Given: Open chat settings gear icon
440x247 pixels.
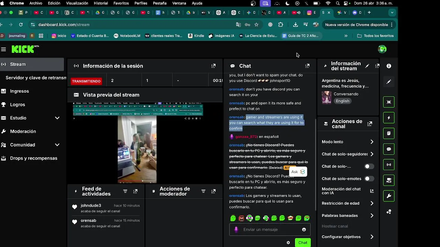Looking at the screenshot, I should point(288,243).
